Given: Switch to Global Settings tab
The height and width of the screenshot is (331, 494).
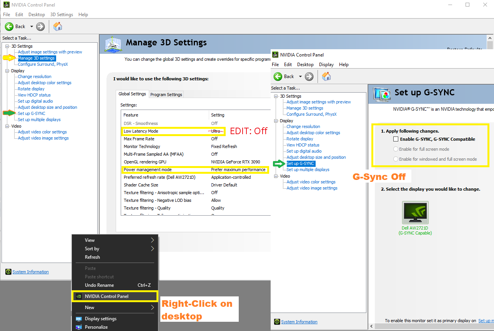Looking at the screenshot, I should pyautogui.click(x=132, y=94).
